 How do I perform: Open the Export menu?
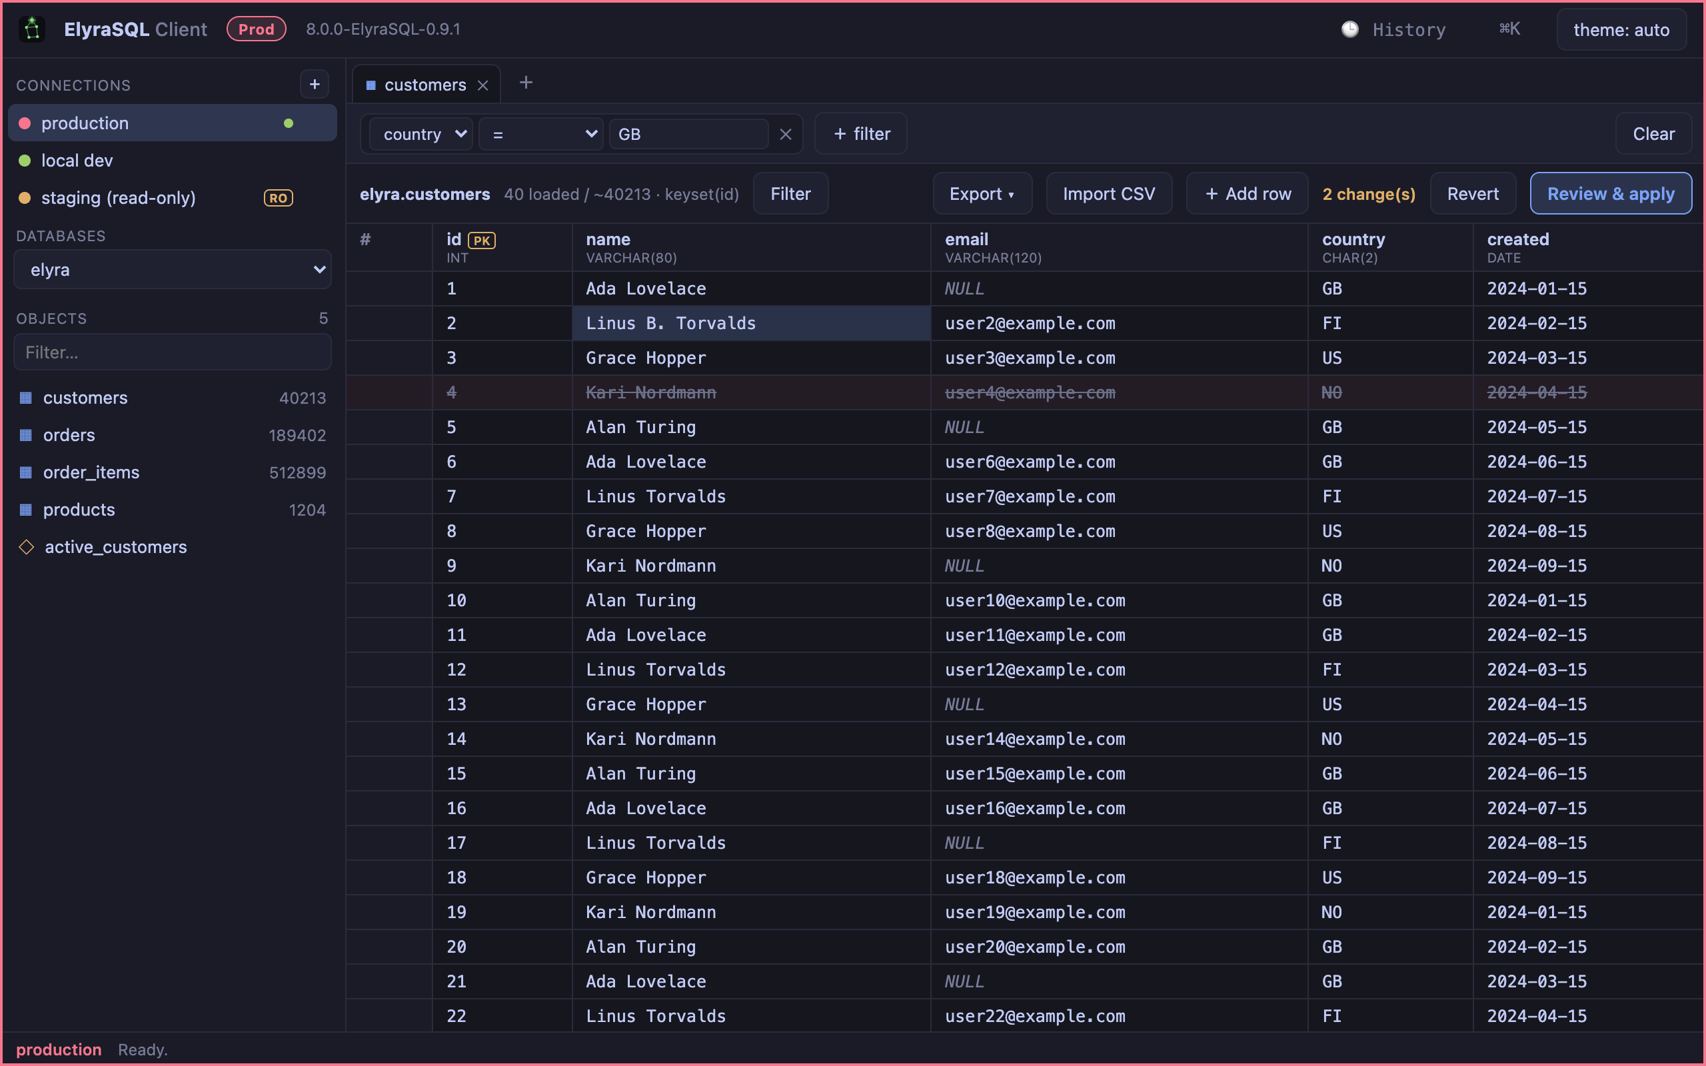point(982,194)
